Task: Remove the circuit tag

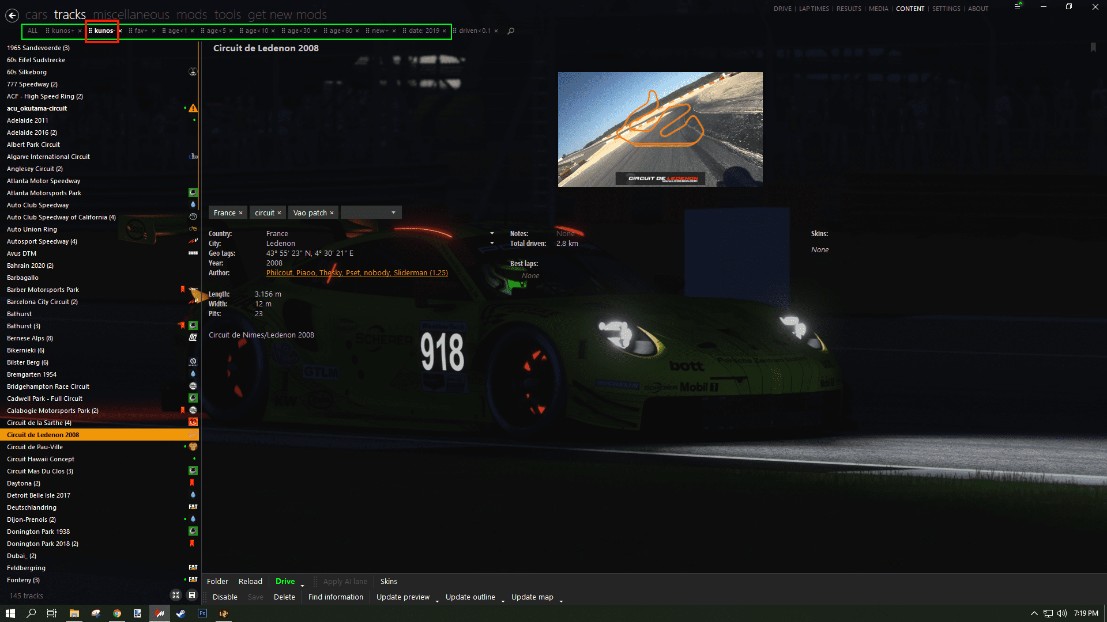Action: pyautogui.click(x=280, y=213)
